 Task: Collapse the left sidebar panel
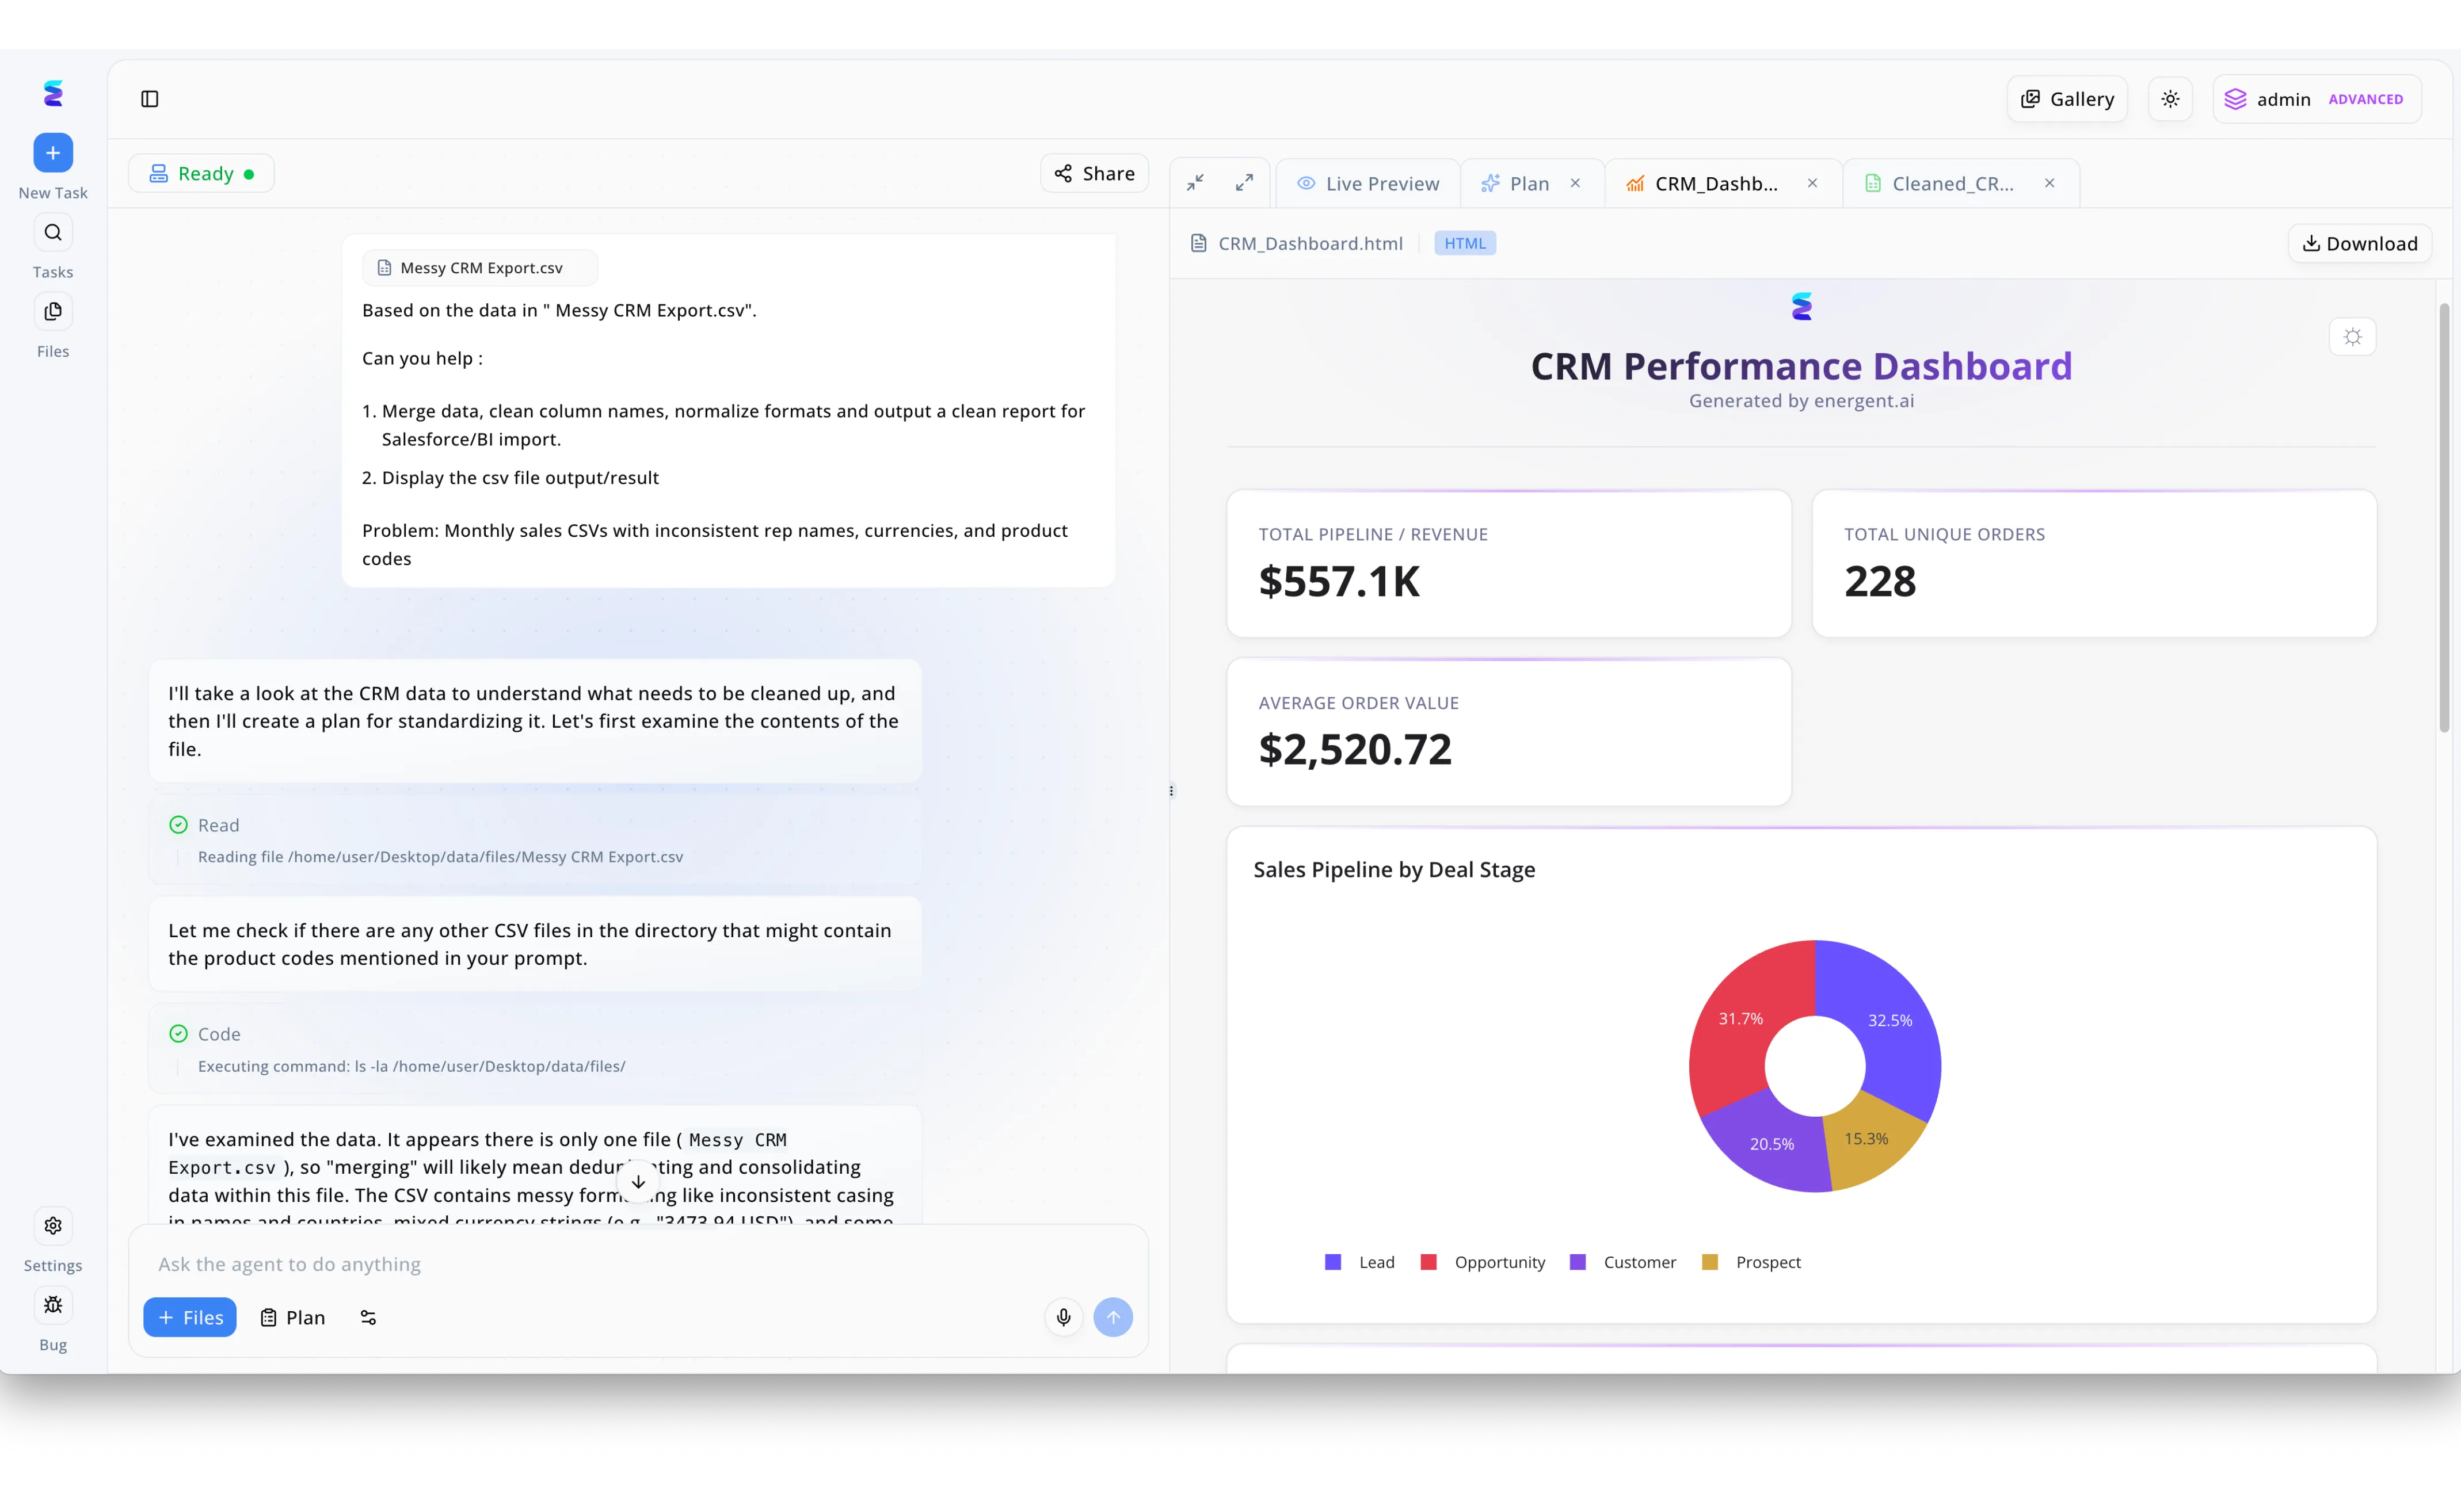coord(150,99)
